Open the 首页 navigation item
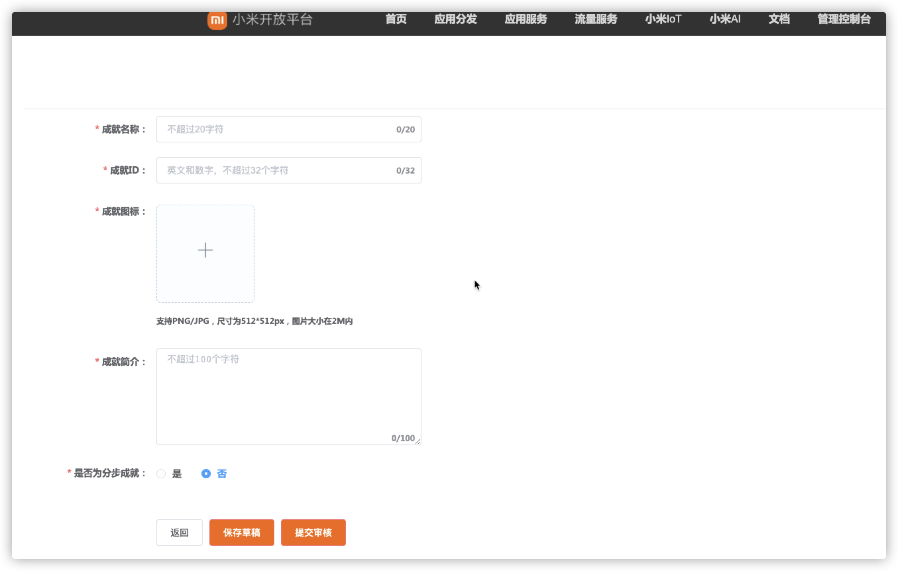 (x=396, y=20)
